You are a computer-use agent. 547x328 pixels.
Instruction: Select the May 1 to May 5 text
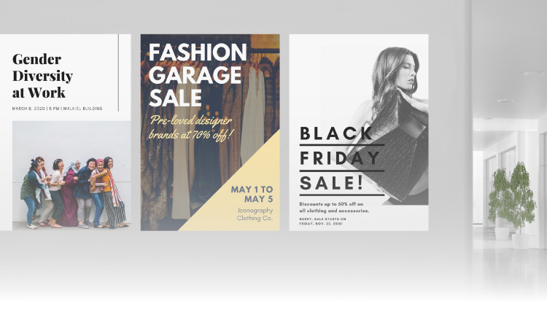tap(252, 195)
